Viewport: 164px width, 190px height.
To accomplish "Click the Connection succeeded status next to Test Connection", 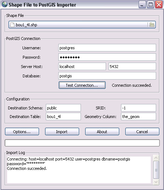I will 132,85.
